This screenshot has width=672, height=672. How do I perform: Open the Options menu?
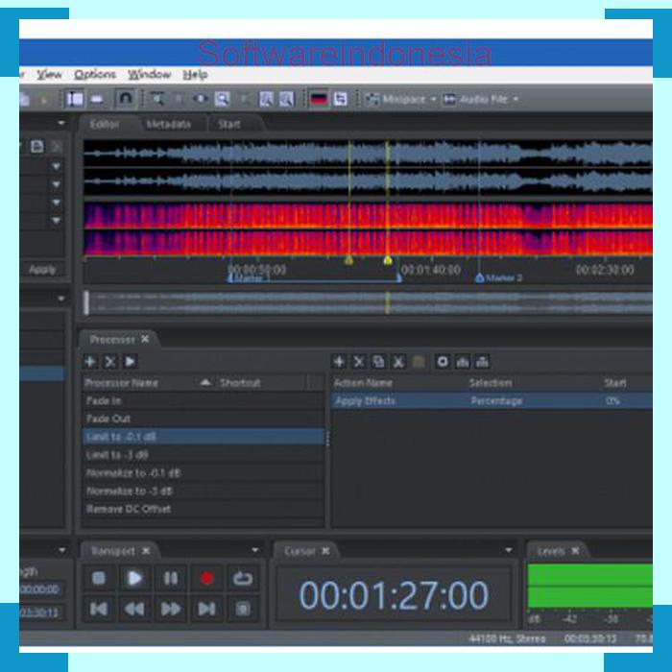click(95, 75)
